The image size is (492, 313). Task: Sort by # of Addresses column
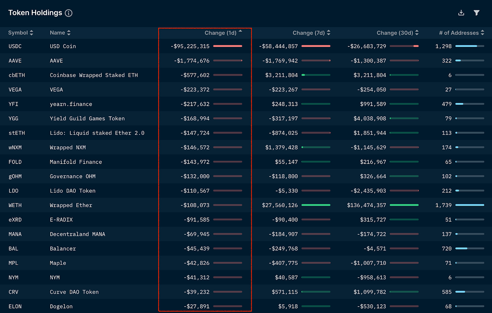[462, 33]
